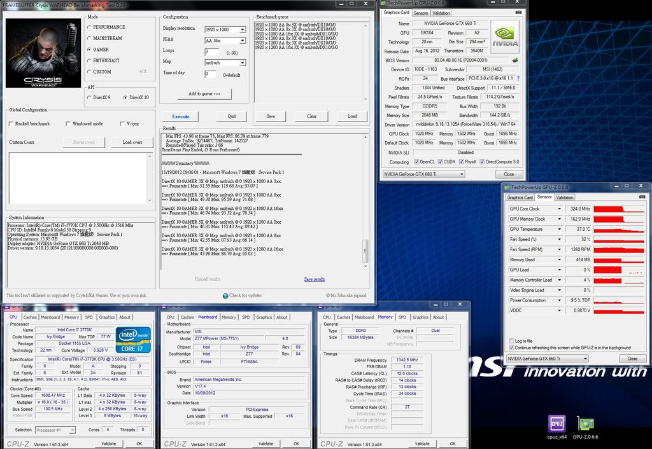Click the Execute button
This screenshot has height=449, width=652.
coord(180,117)
